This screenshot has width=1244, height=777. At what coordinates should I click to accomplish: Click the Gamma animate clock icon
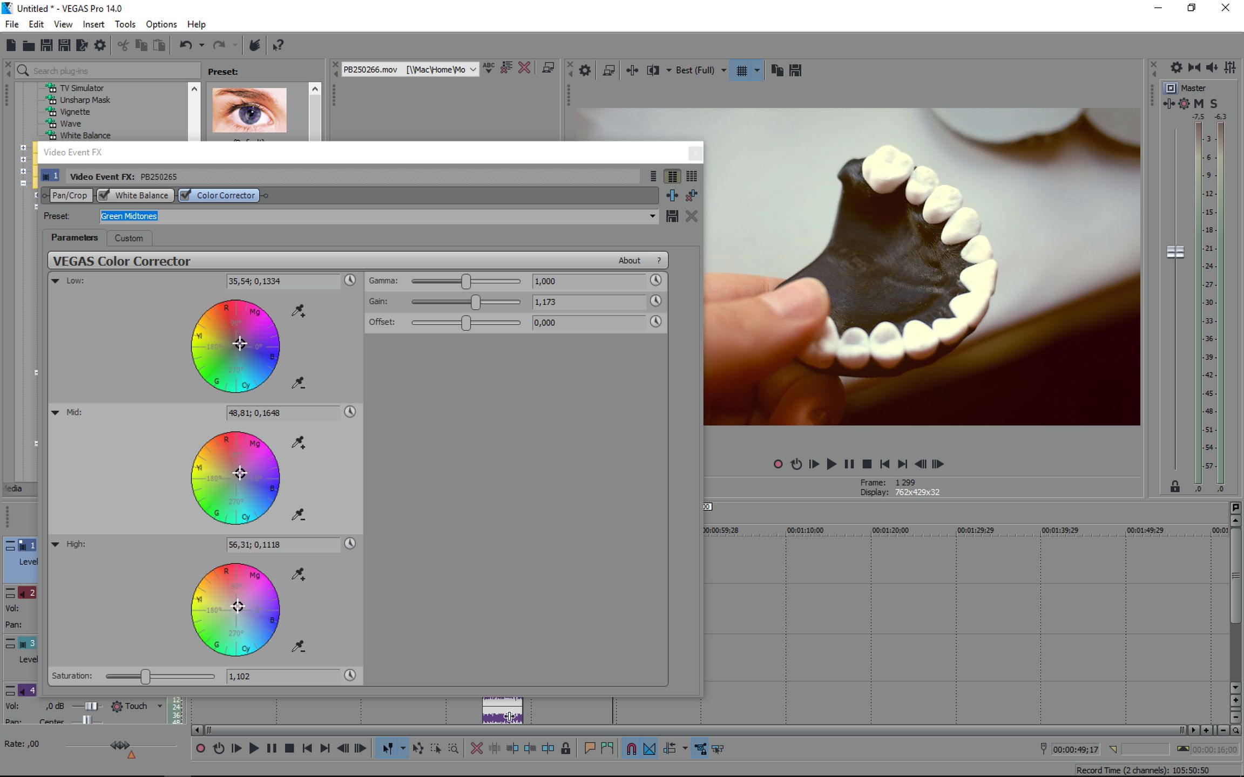pyautogui.click(x=655, y=281)
